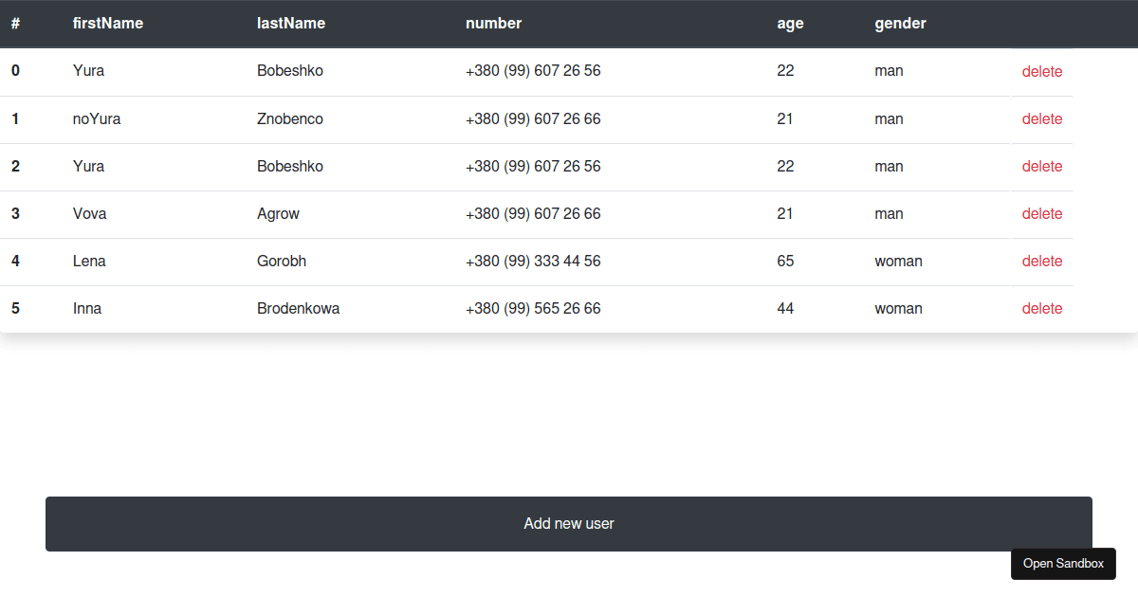Click last name Bobeshko in row 2
1138x597 pixels.
[x=290, y=167]
